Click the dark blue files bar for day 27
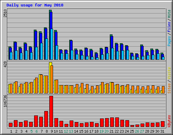The width and height of the screenshot is (173, 135). [x=142, y=51]
